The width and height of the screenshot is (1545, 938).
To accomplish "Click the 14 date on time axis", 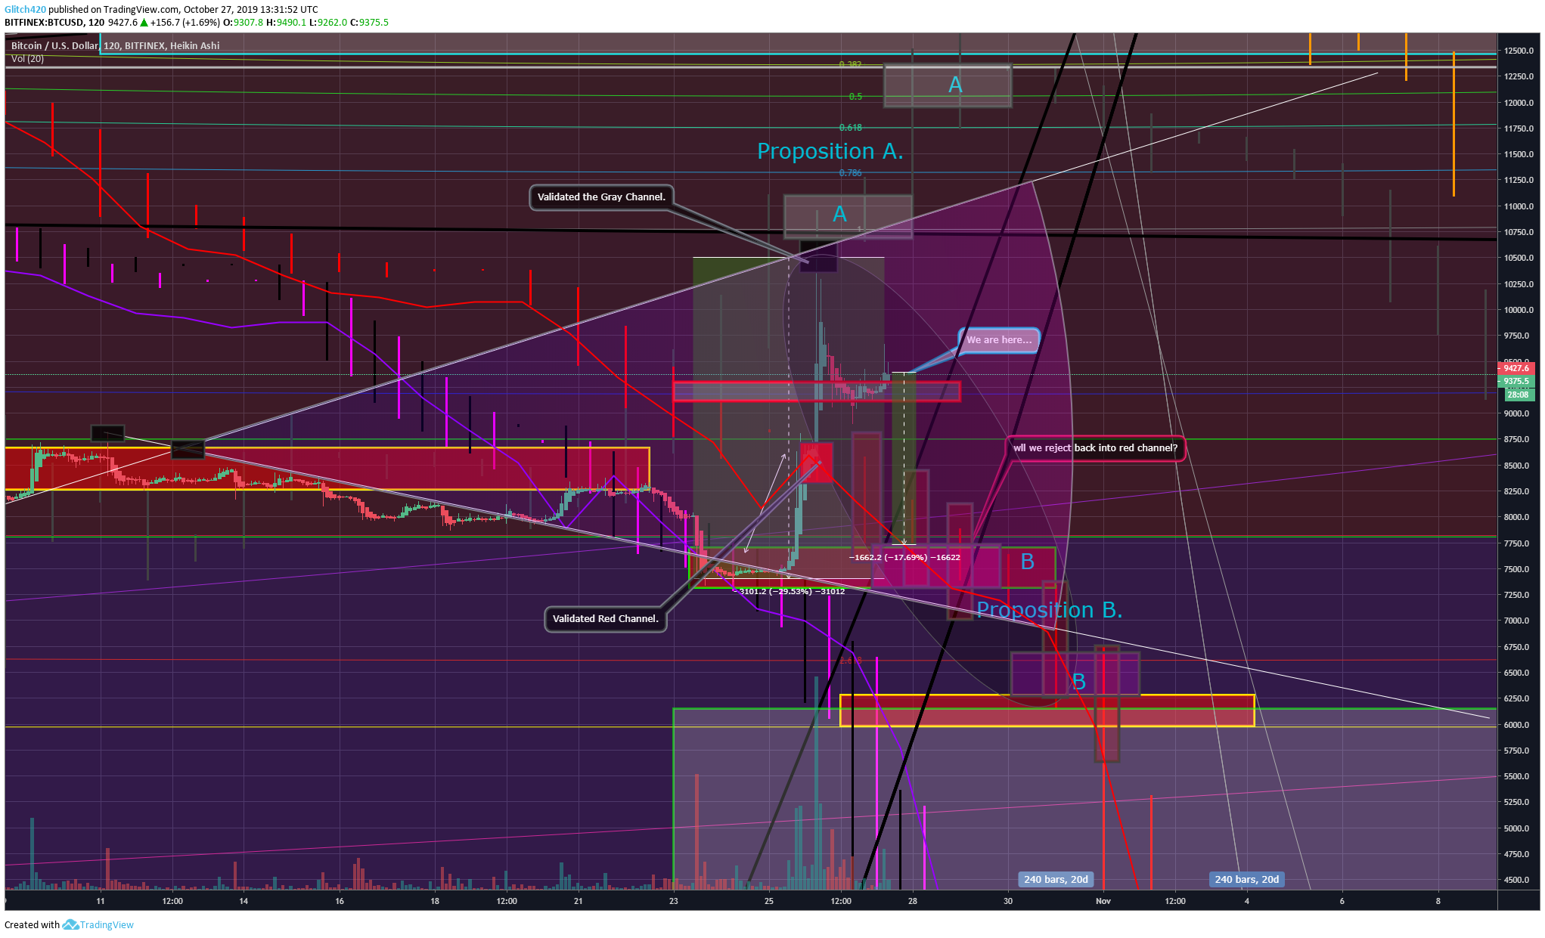I will [244, 901].
